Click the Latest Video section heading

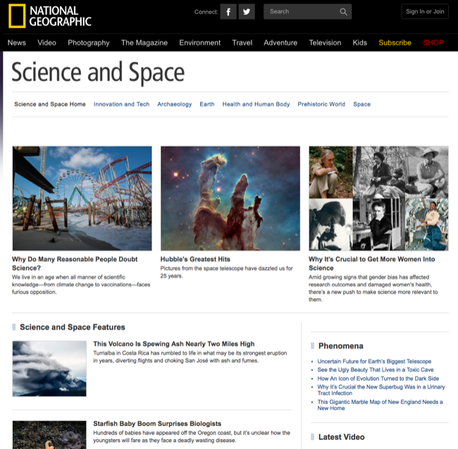click(x=342, y=437)
